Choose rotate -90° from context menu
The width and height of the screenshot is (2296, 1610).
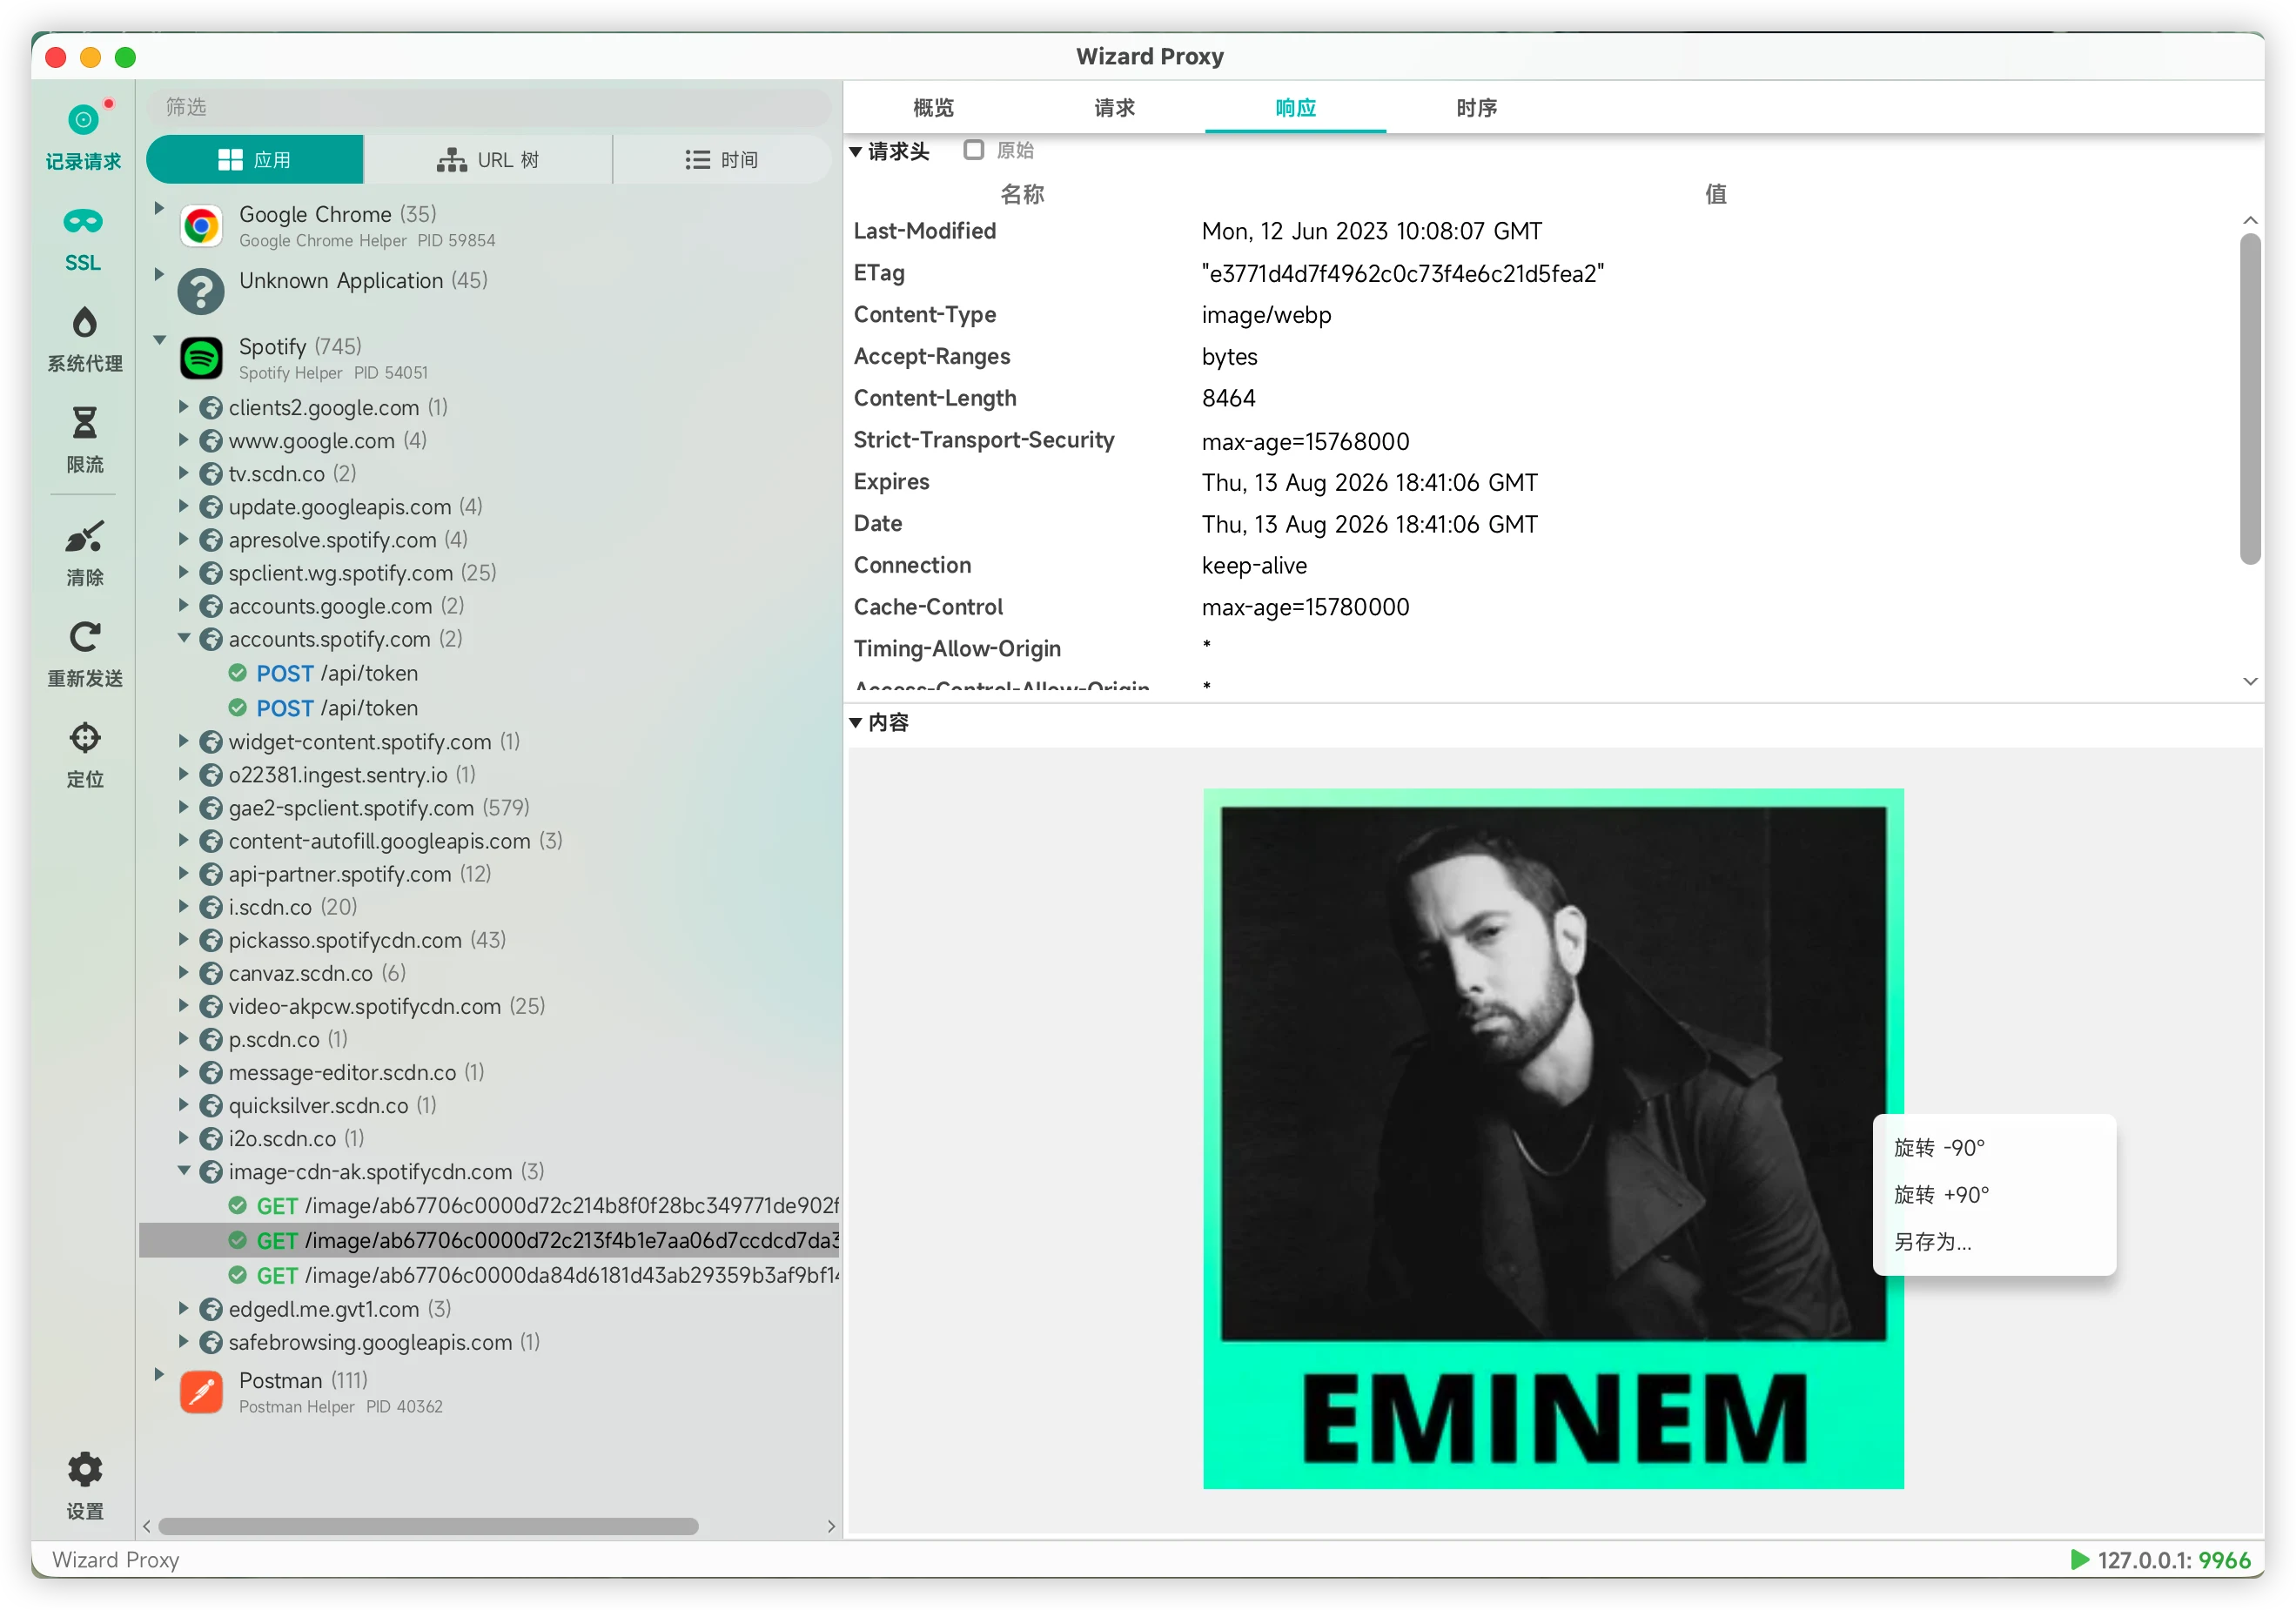(1994, 1148)
